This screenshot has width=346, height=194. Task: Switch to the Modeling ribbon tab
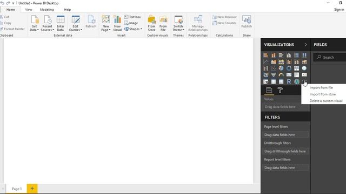pos(47,10)
